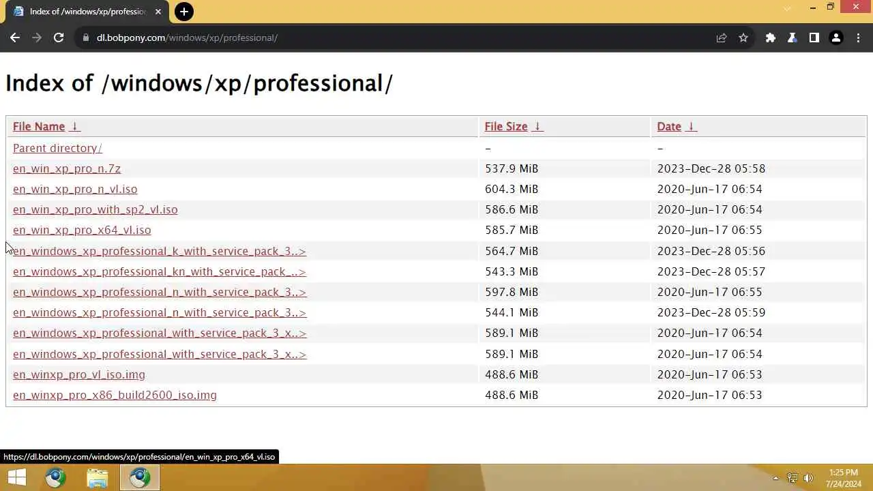Click the 597.8 MiB file size
Viewport: 873px width, 491px height.
(x=512, y=292)
